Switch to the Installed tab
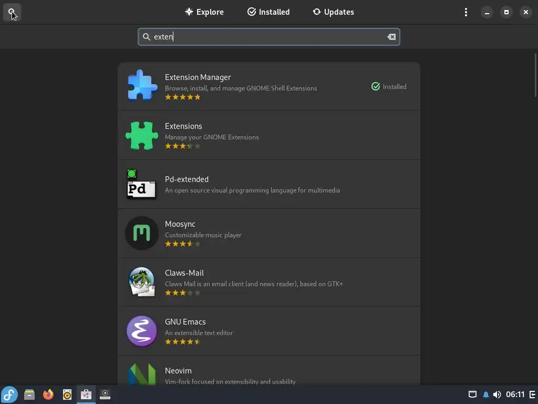This screenshot has height=404, width=538. coord(268,12)
